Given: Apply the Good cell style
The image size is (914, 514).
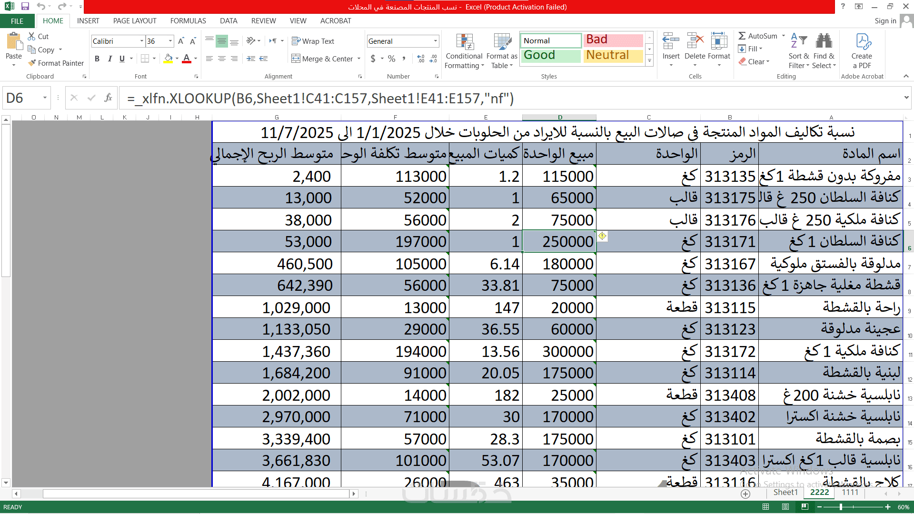Looking at the screenshot, I should click(x=550, y=55).
